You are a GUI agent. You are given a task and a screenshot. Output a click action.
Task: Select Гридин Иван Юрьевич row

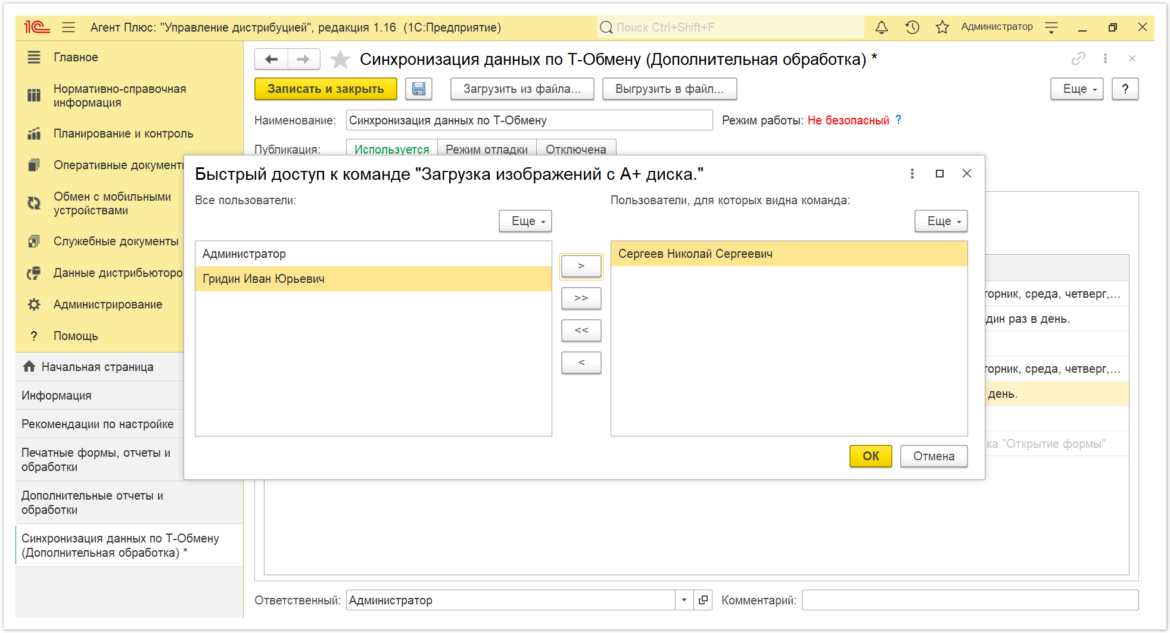coord(374,279)
